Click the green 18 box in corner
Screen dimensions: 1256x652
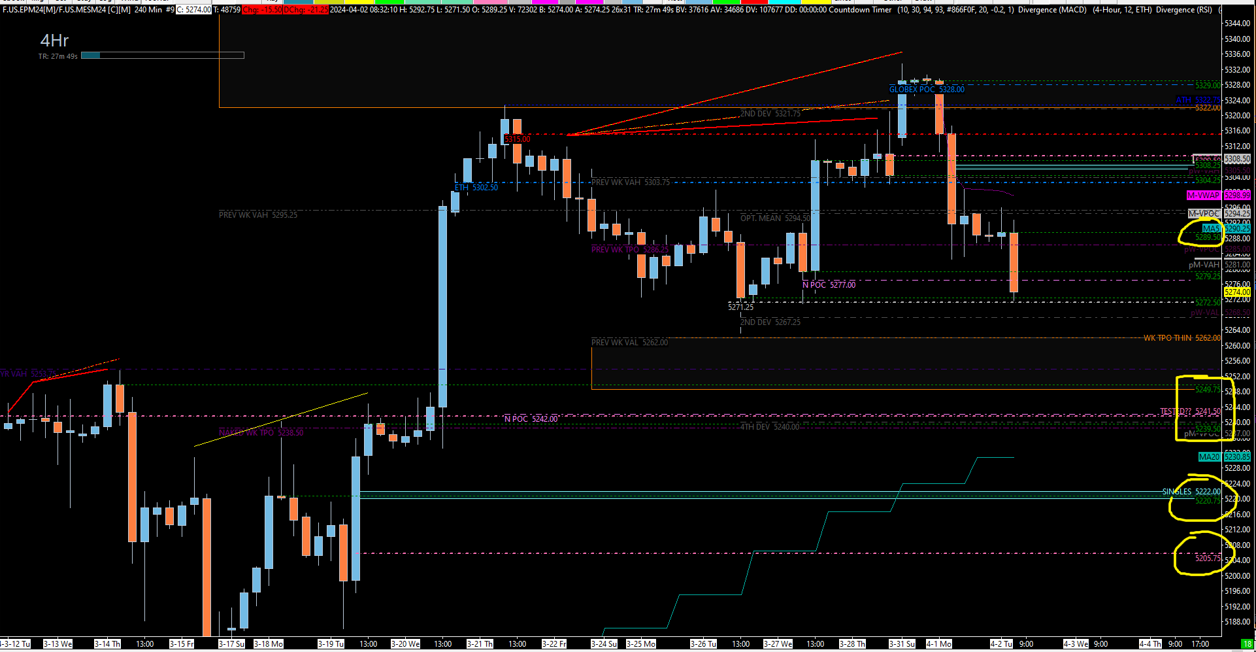point(1247,644)
